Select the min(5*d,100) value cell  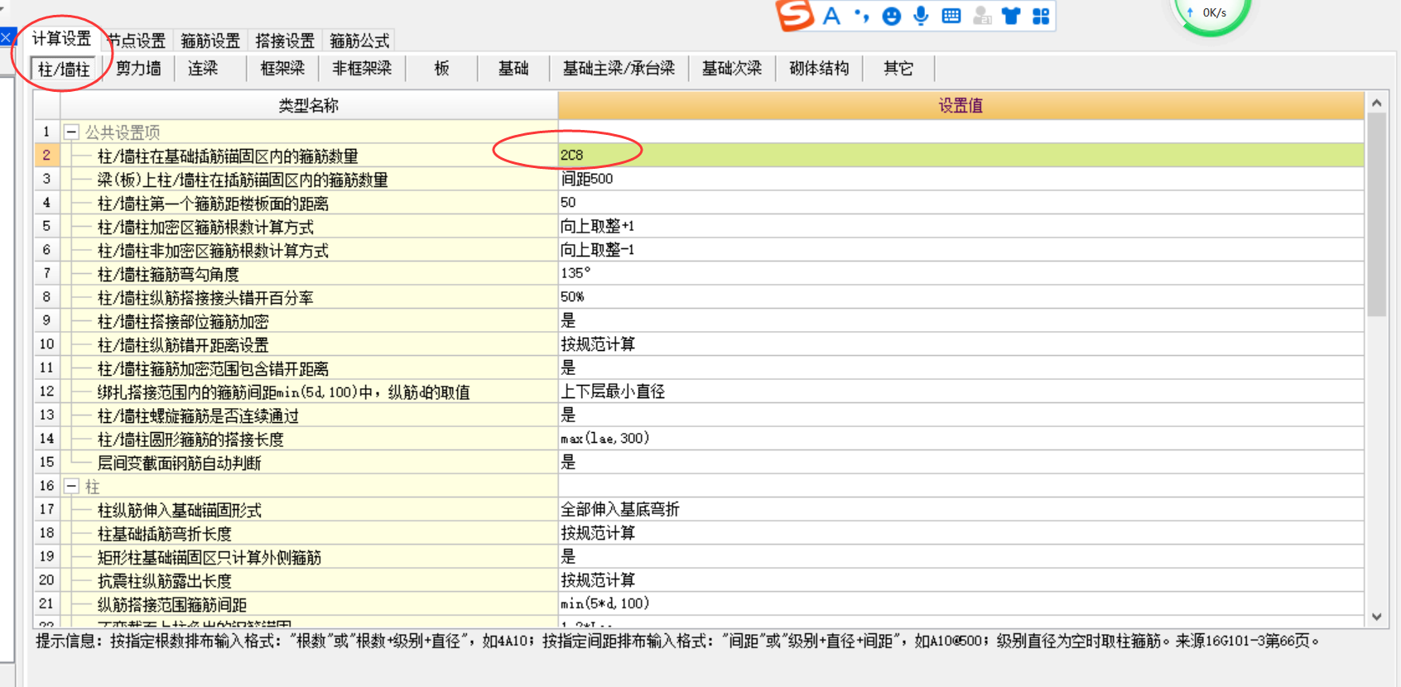pos(960,604)
